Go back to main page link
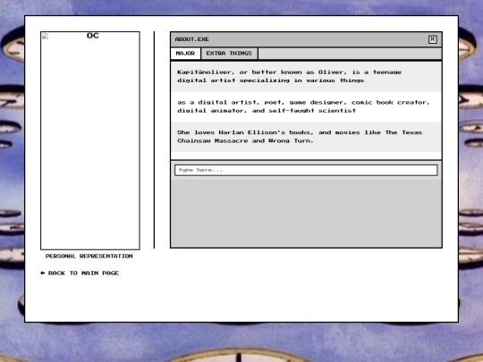The image size is (483, 362). [x=80, y=273]
